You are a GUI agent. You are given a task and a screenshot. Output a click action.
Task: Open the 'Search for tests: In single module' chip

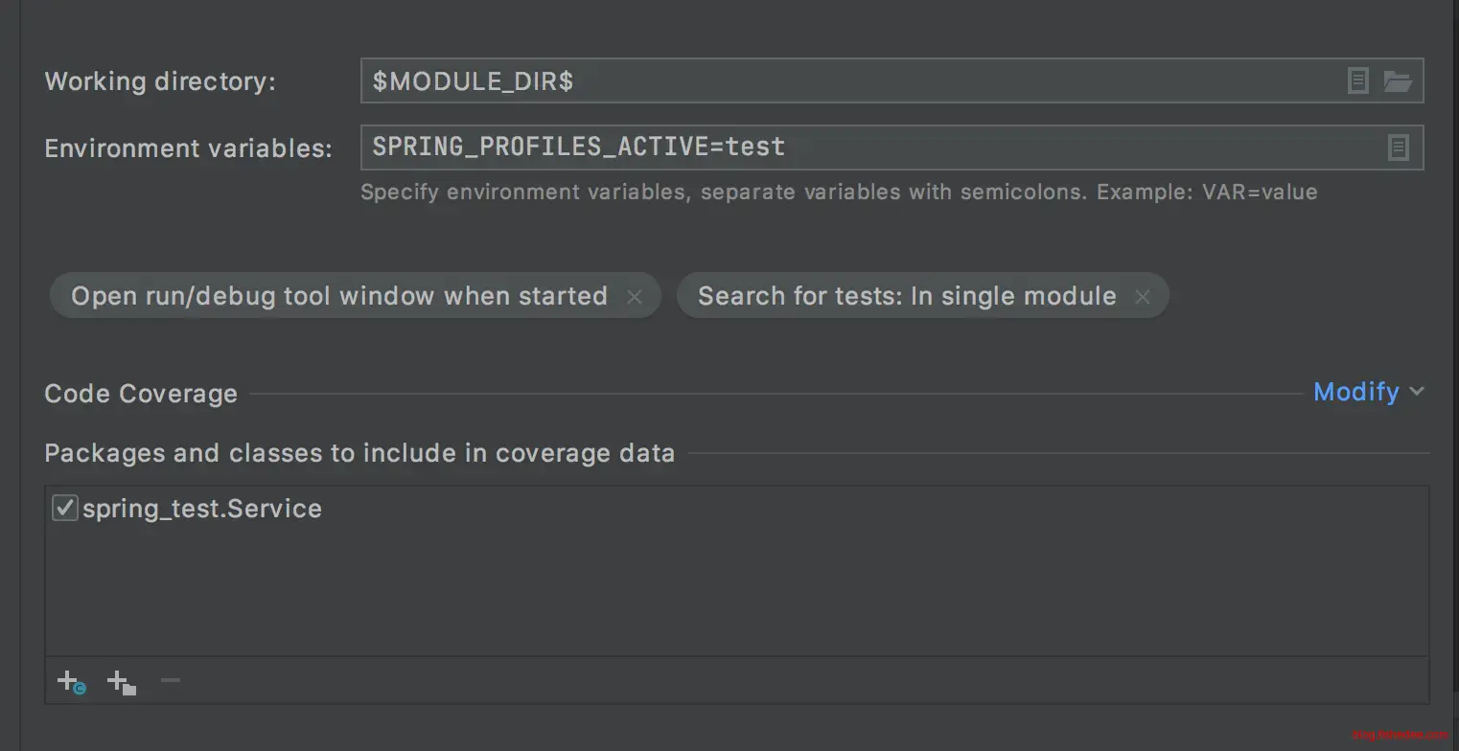(906, 296)
